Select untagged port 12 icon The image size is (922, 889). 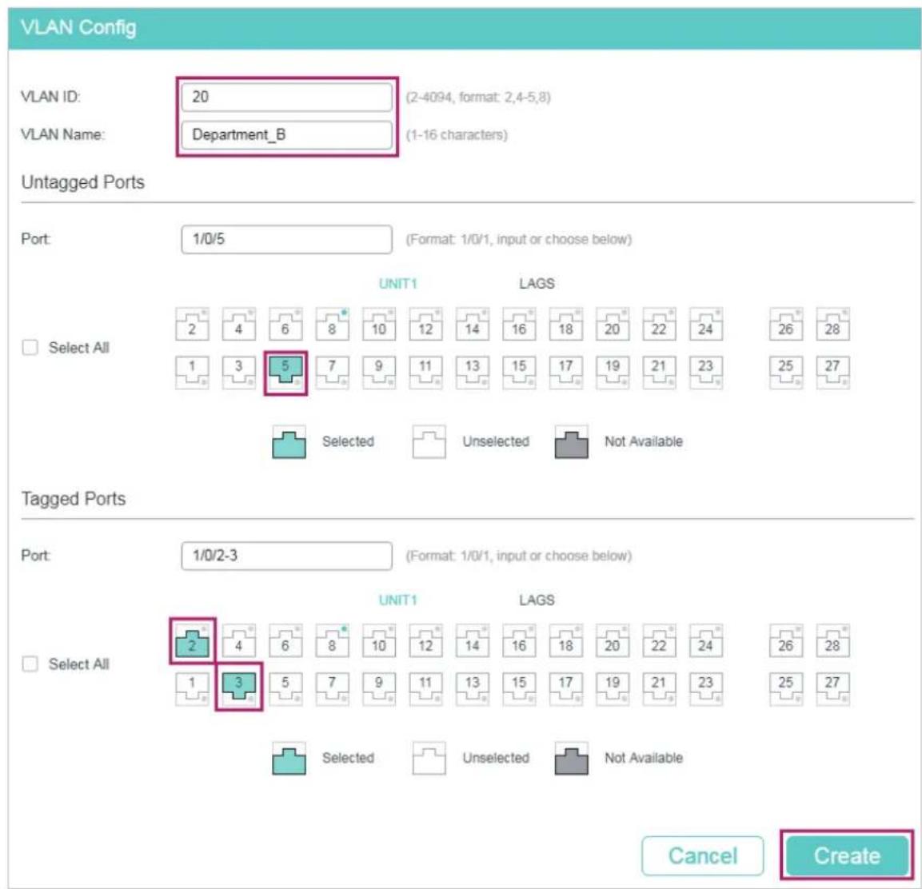pyautogui.click(x=425, y=324)
